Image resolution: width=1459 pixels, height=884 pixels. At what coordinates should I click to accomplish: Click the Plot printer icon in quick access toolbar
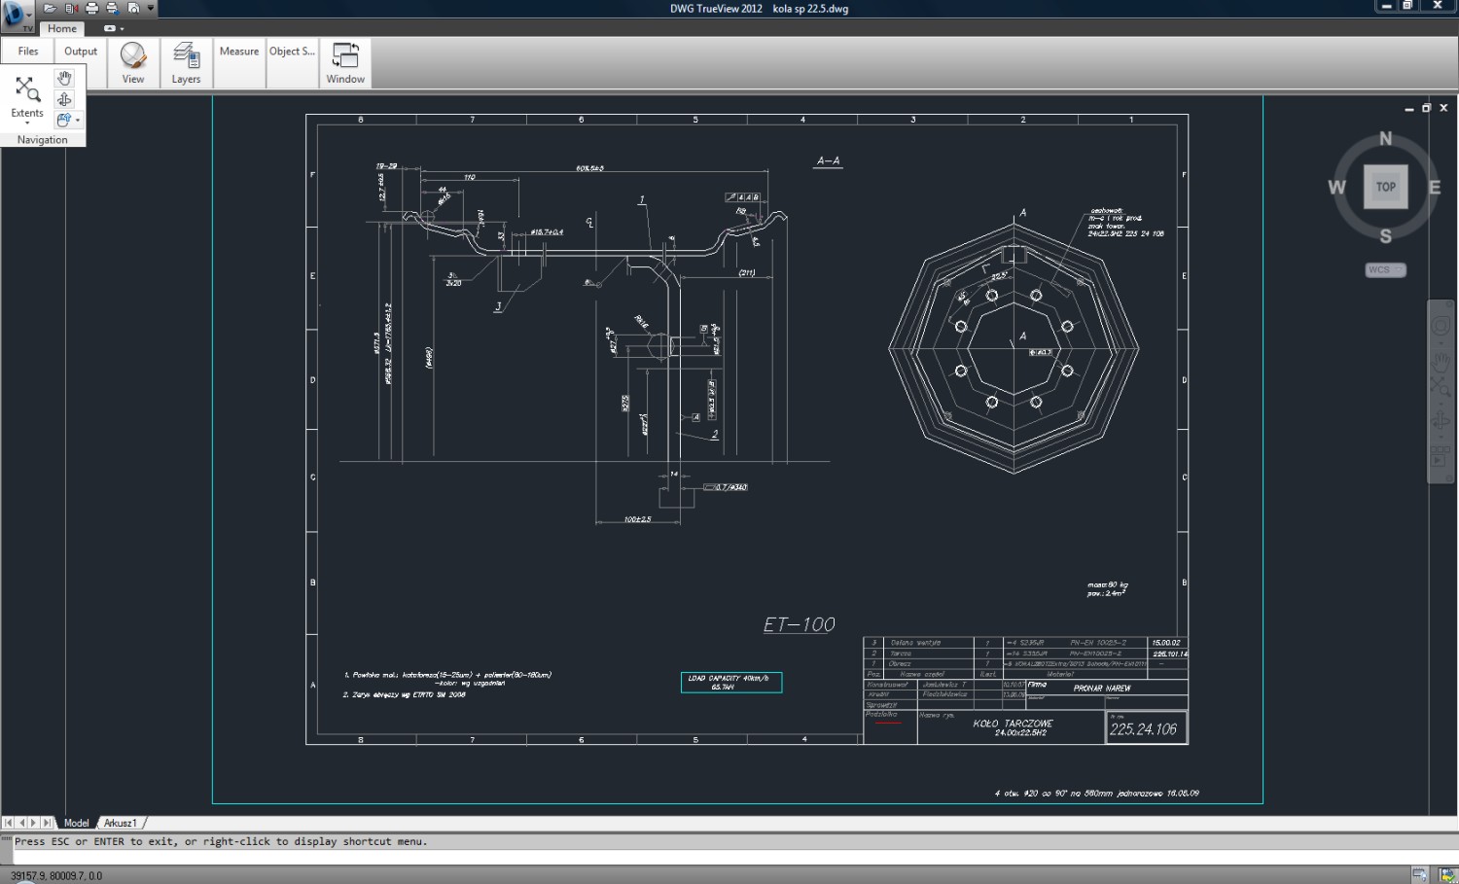pyautogui.click(x=91, y=8)
